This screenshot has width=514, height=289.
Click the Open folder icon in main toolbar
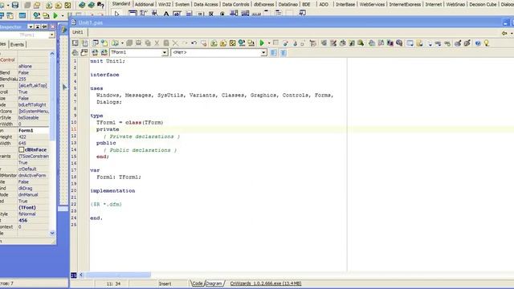click(37, 6)
